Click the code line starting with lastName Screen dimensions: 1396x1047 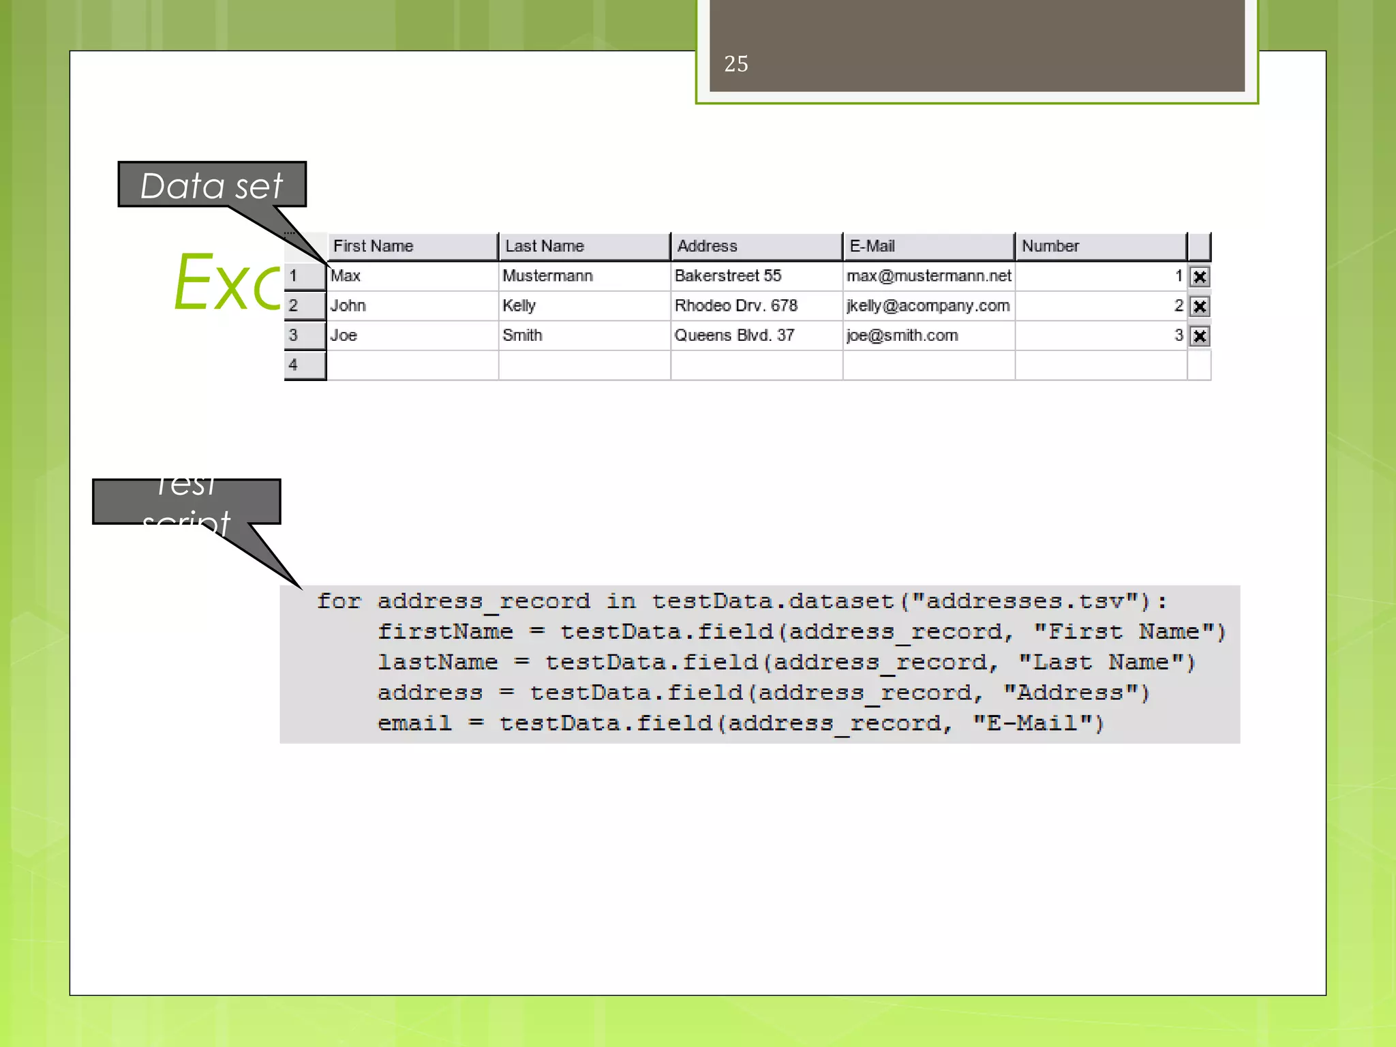[x=787, y=663]
